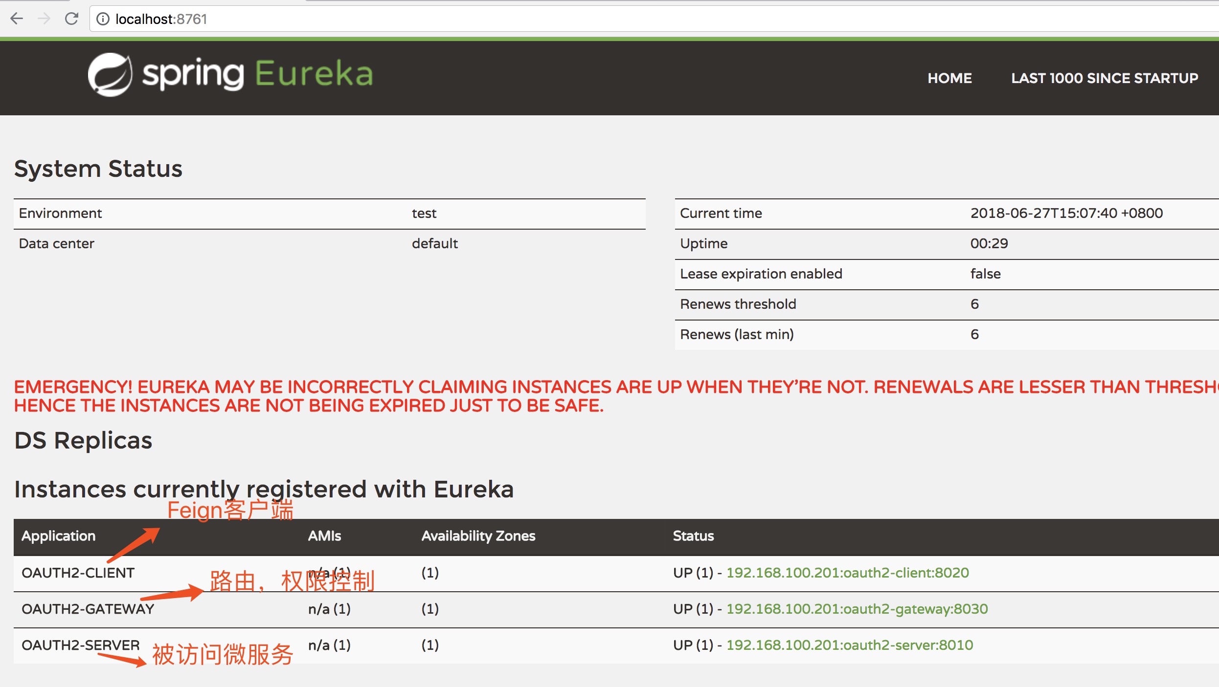Select the OAUTH2-CLIENT application name
The height and width of the screenshot is (687, 1219).
78,572
